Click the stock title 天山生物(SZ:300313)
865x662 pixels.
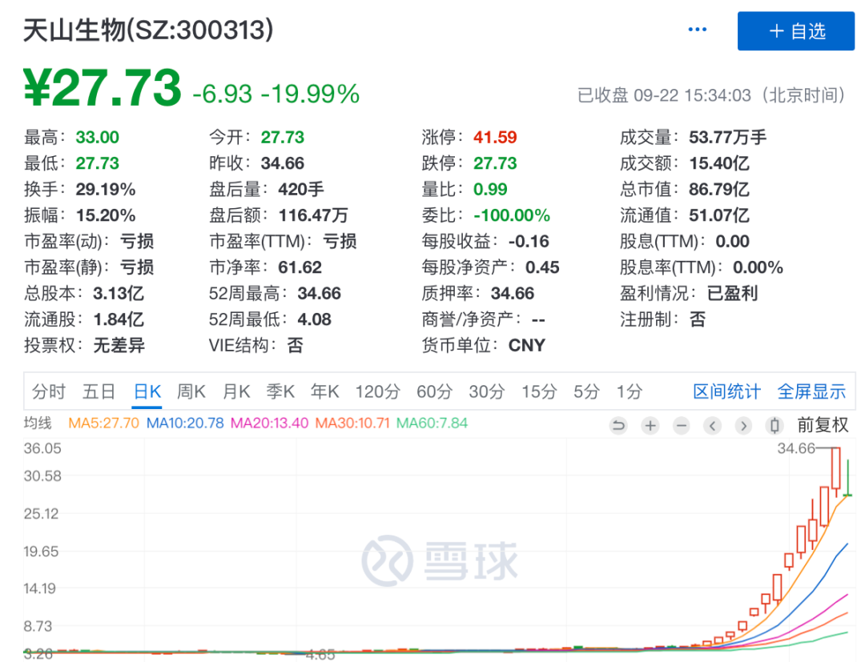coord(148,30)
